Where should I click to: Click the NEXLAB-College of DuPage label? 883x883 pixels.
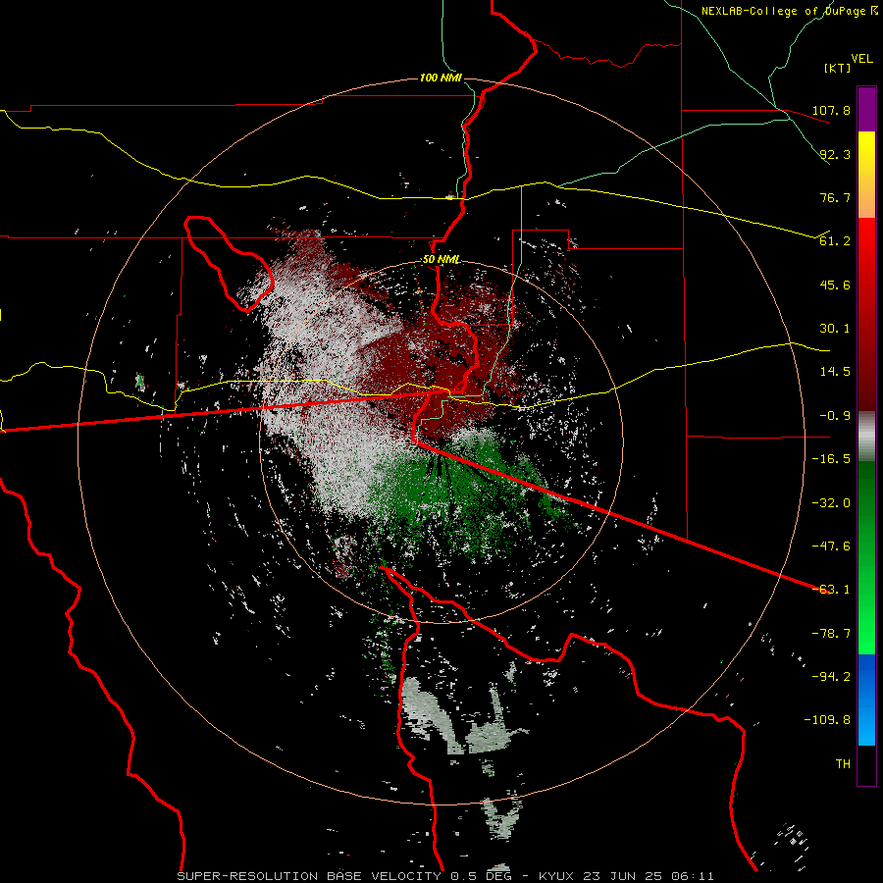click(x=785, y=11)
